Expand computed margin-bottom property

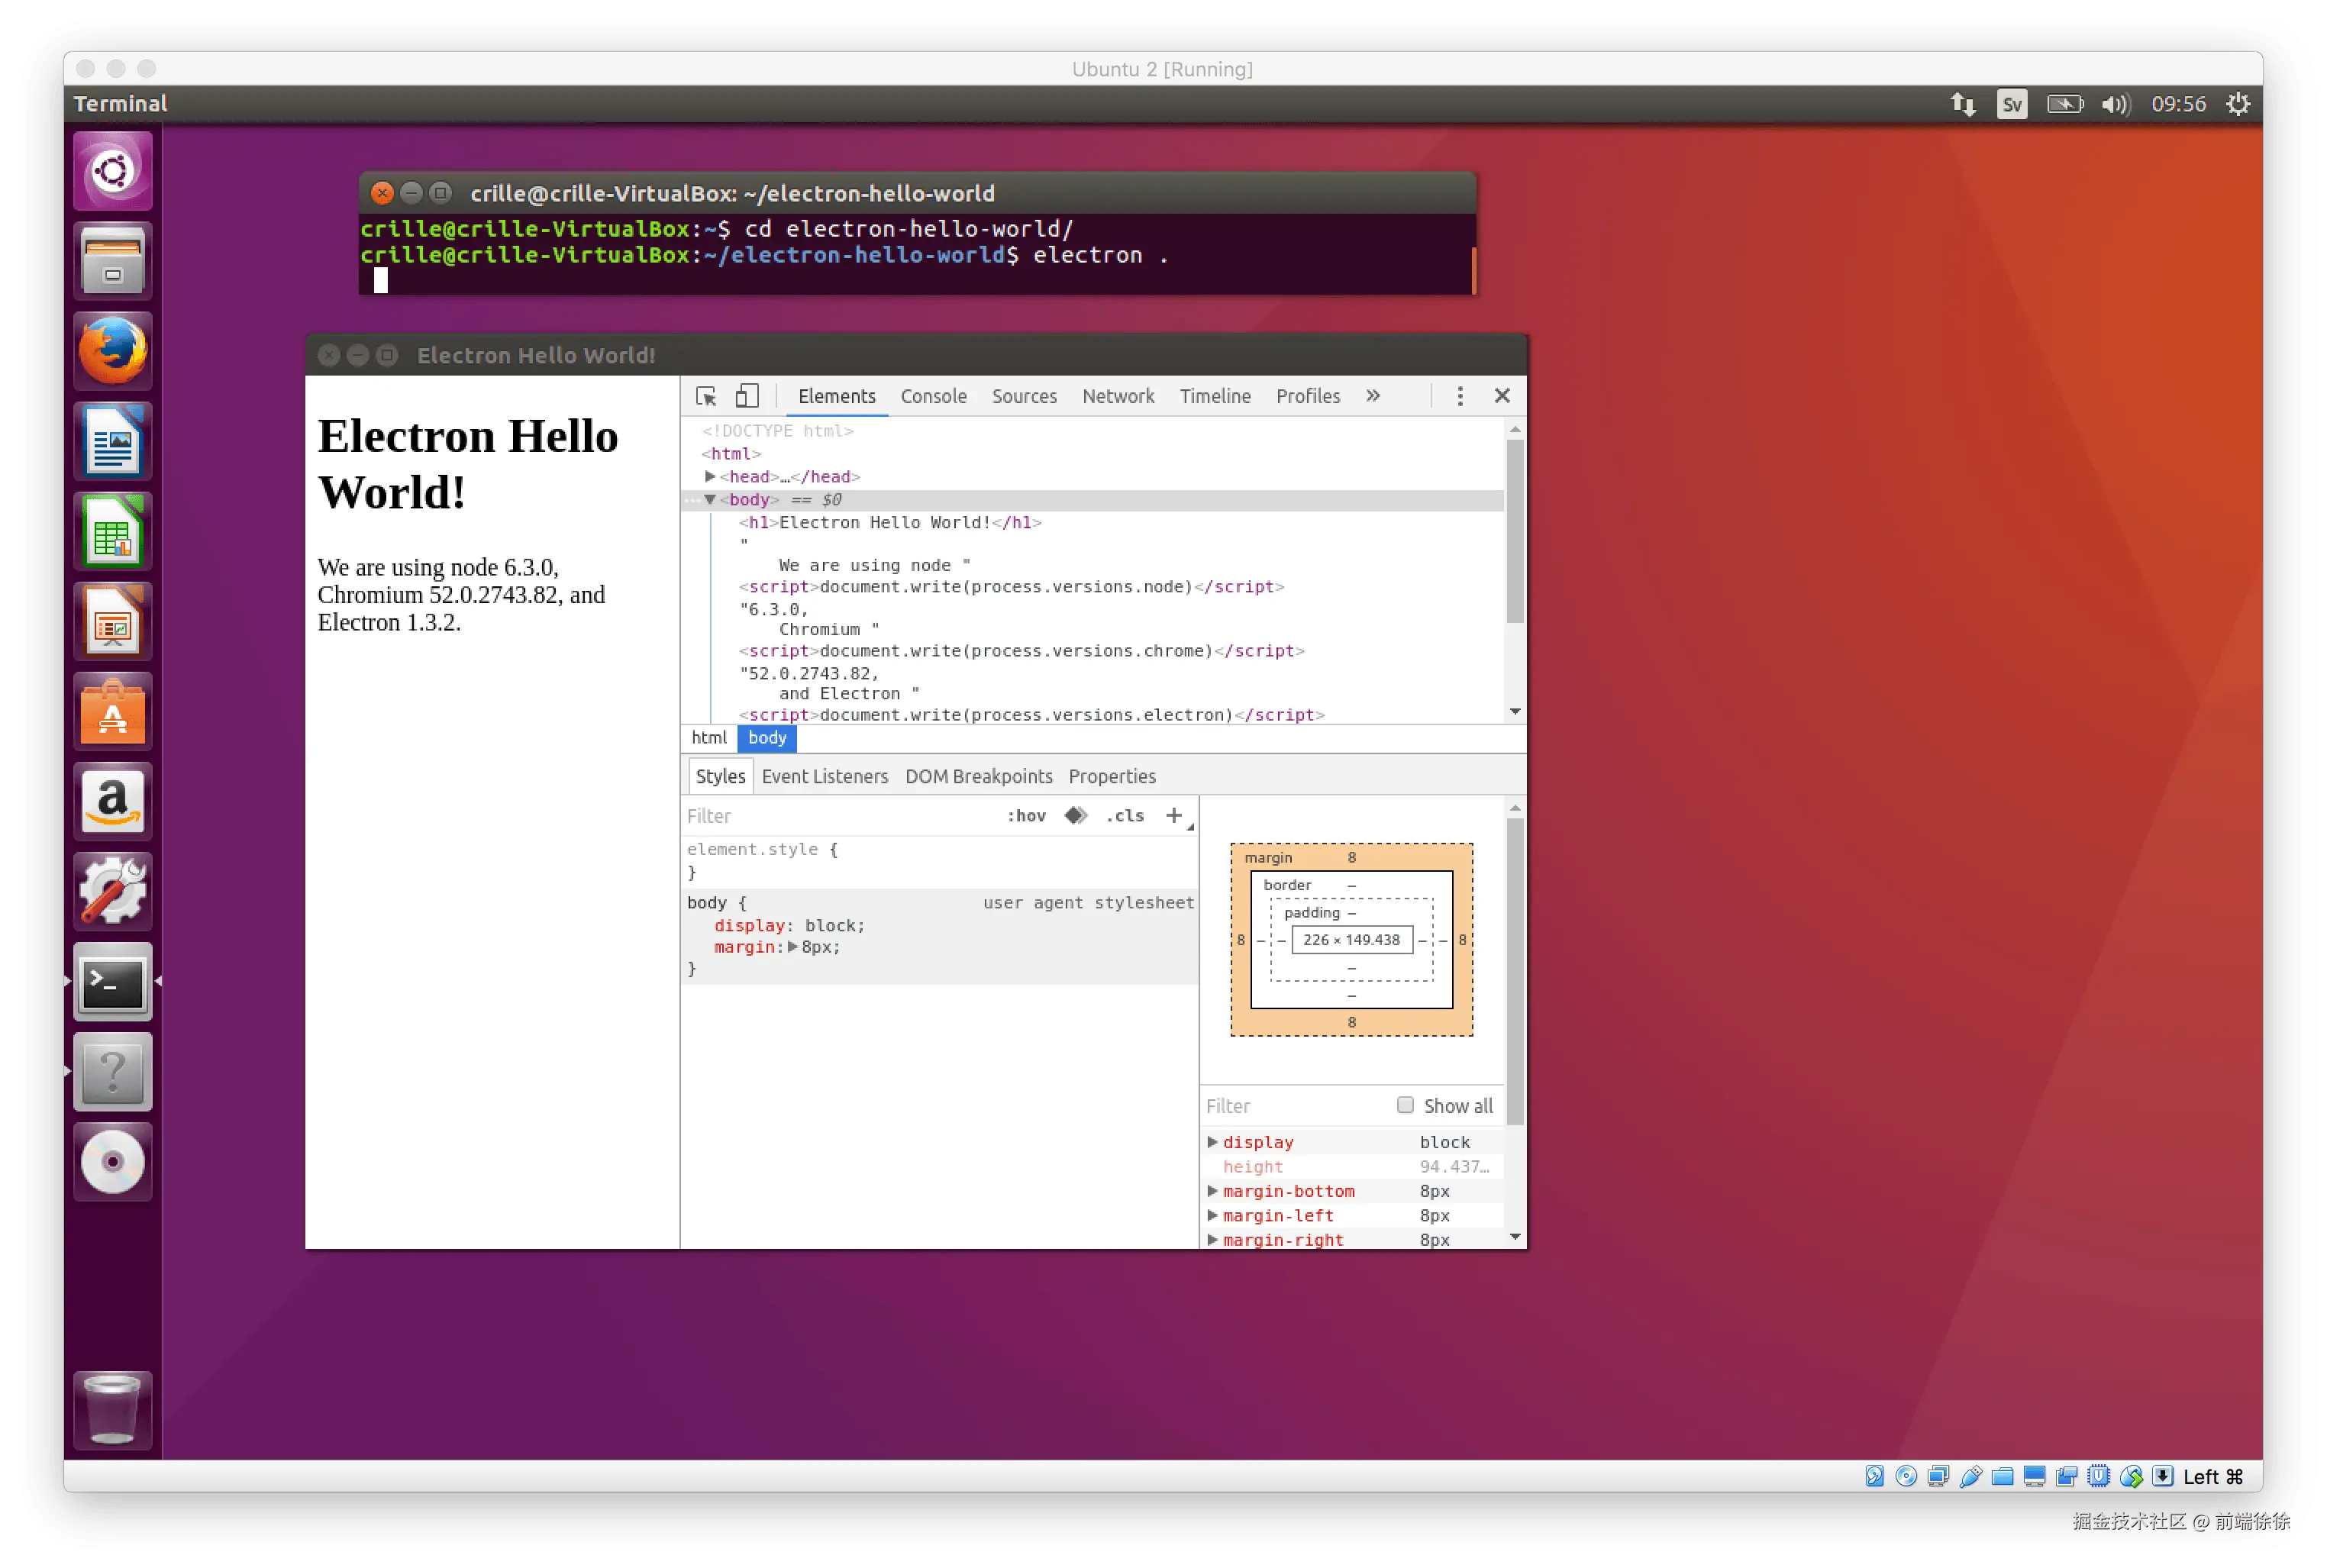pos(1212,1190)
